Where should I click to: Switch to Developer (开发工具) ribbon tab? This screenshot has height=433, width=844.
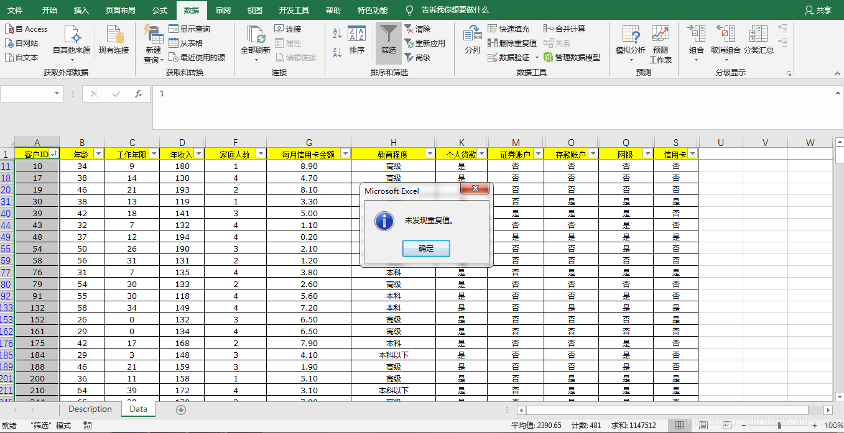(x=294, y=11)
